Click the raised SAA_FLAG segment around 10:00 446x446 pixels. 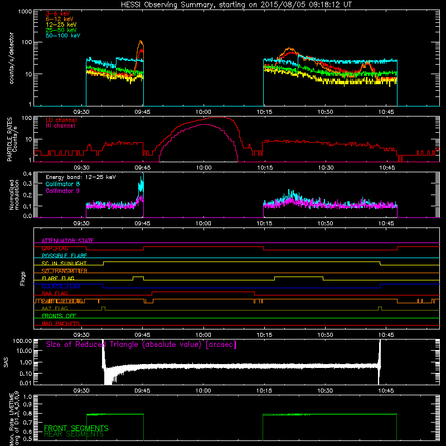click(x=203, y=292)
